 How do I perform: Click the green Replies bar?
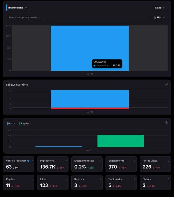point(121,141)
